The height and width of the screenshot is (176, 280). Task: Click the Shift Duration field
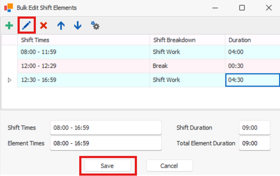coord(254,128)
